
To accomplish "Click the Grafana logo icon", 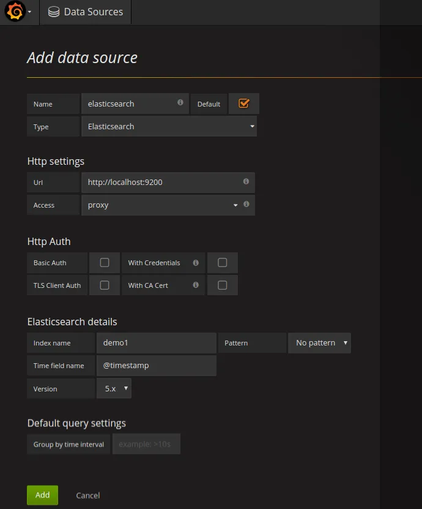I will pos(15,12).
